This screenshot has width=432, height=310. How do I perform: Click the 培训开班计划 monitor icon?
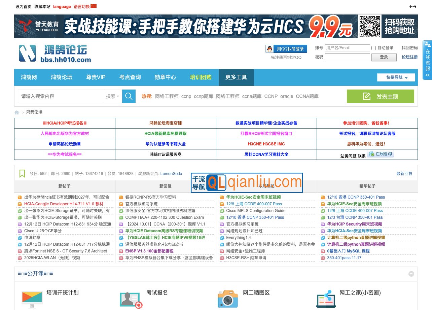[32, 299]
